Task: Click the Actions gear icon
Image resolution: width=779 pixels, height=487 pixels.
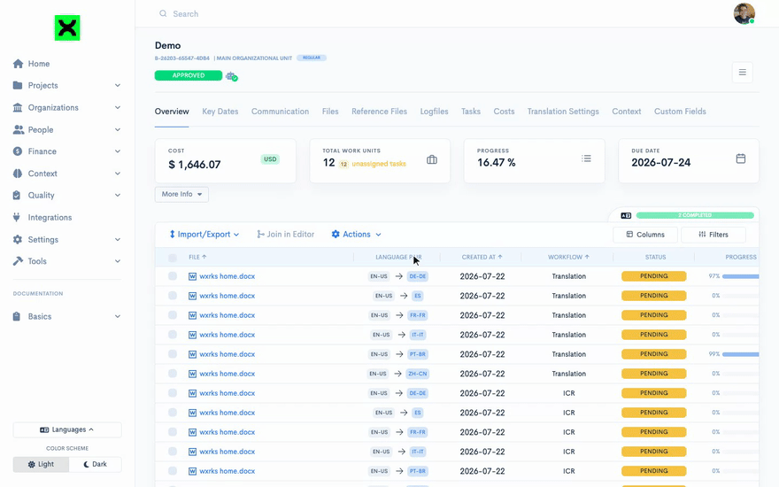Action: click(x=336, y=234)
